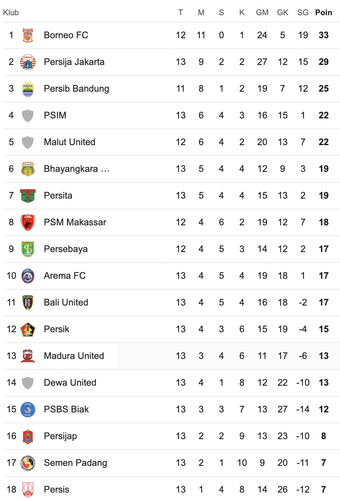Image resolution: width=340 pixels, height=500 pixels.
Task: Click the Poin column header
Action: 324,13
